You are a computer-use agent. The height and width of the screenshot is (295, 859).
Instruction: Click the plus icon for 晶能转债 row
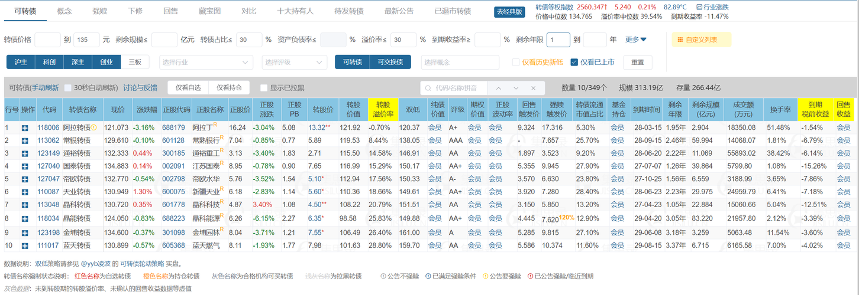tap(25, 218)
